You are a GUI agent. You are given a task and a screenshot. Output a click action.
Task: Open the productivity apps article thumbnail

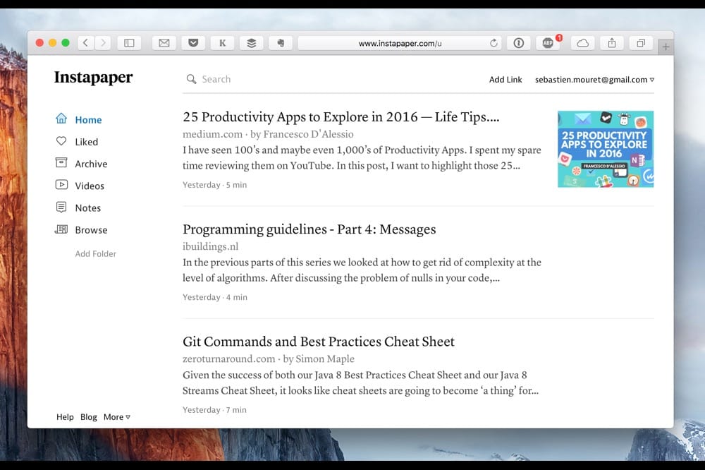pyautogui.click(x=605, y=149)
